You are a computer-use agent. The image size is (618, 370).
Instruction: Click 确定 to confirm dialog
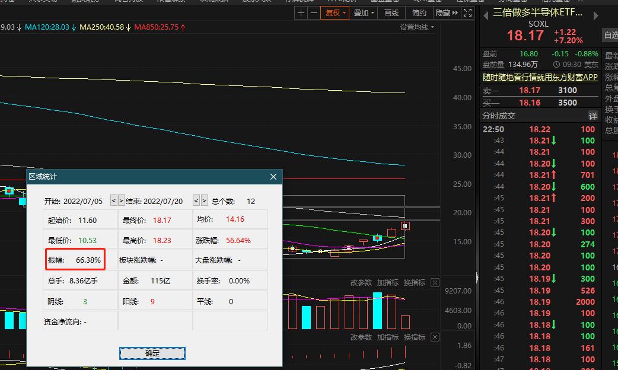coord(152,353)
